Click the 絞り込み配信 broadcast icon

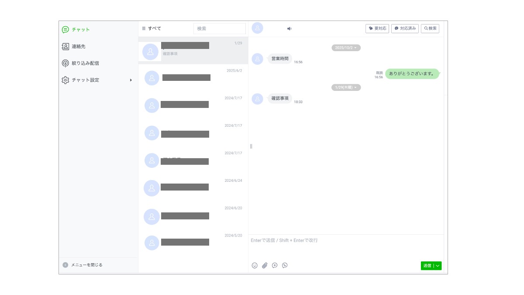click(65, 63)
